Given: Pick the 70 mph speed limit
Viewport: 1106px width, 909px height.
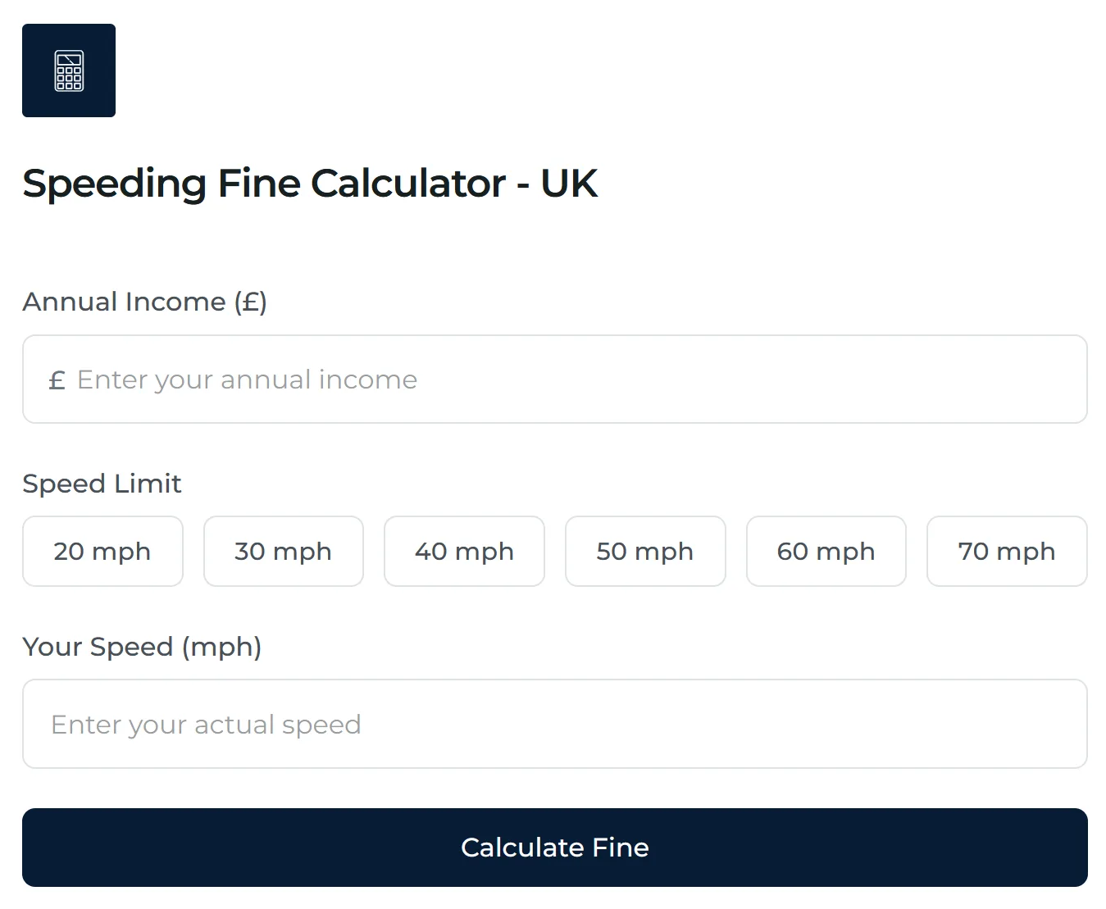Looking at the screenshot, I should (x=1007, y=551).
